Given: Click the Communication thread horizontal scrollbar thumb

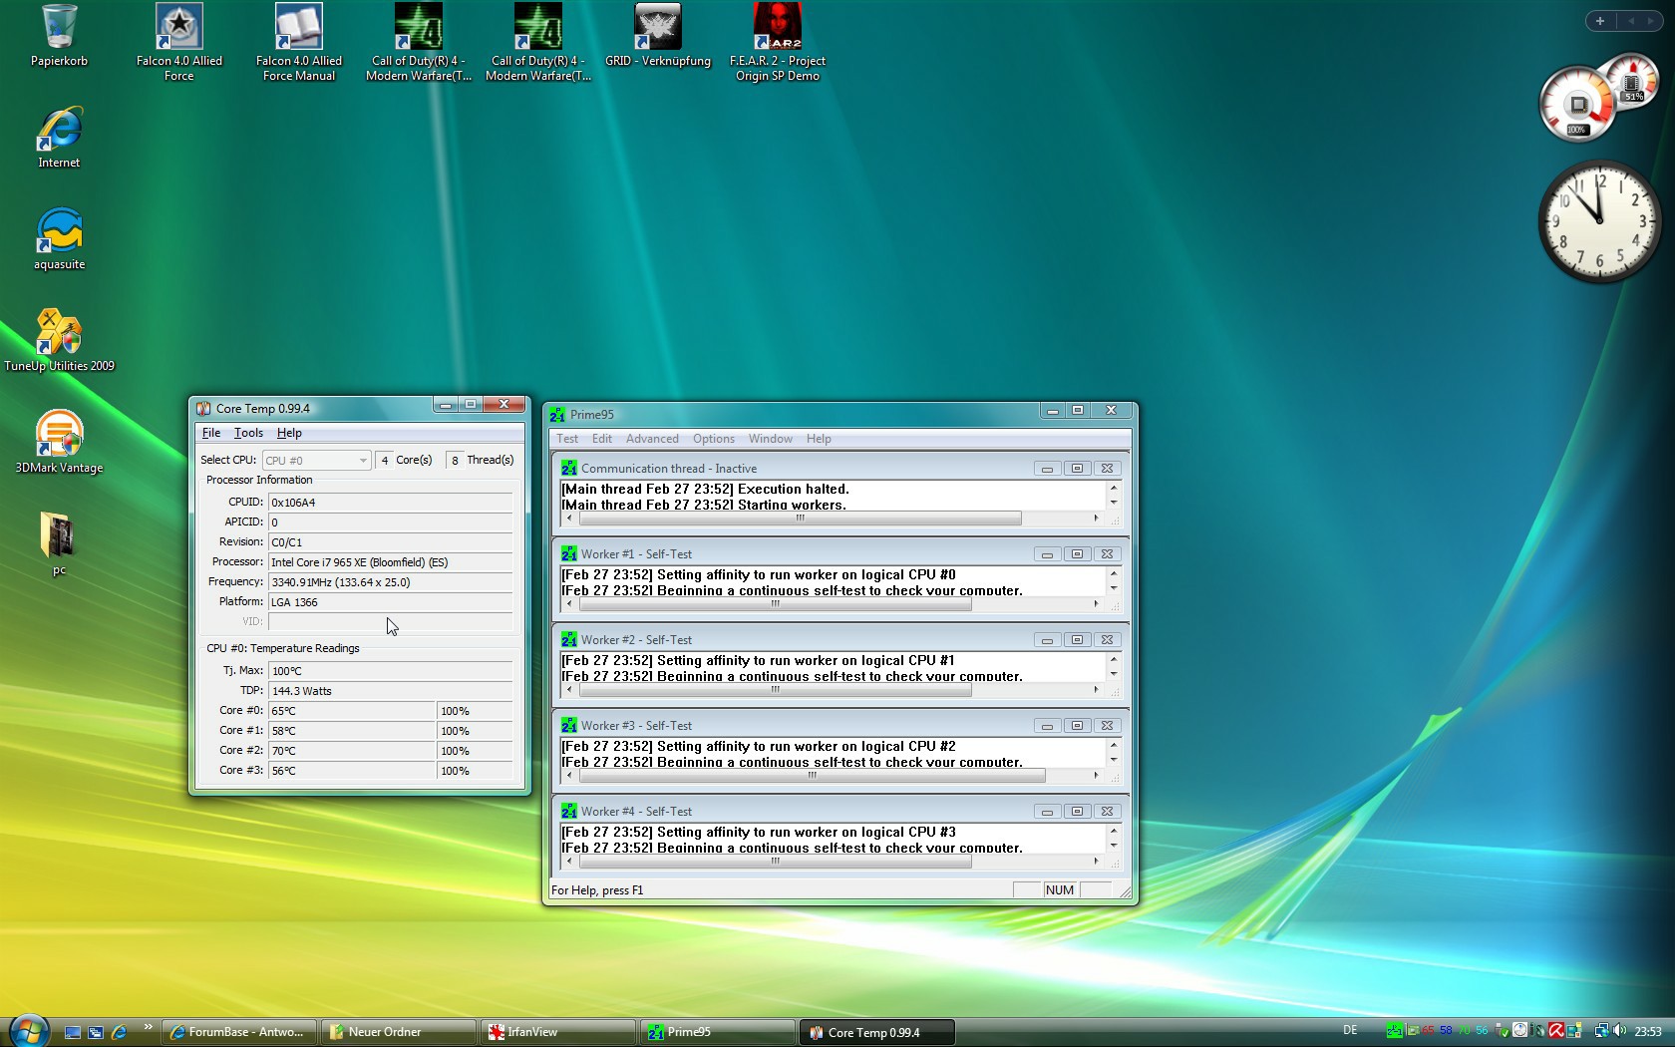Looking at the screenshot, I should coord(800,519).
